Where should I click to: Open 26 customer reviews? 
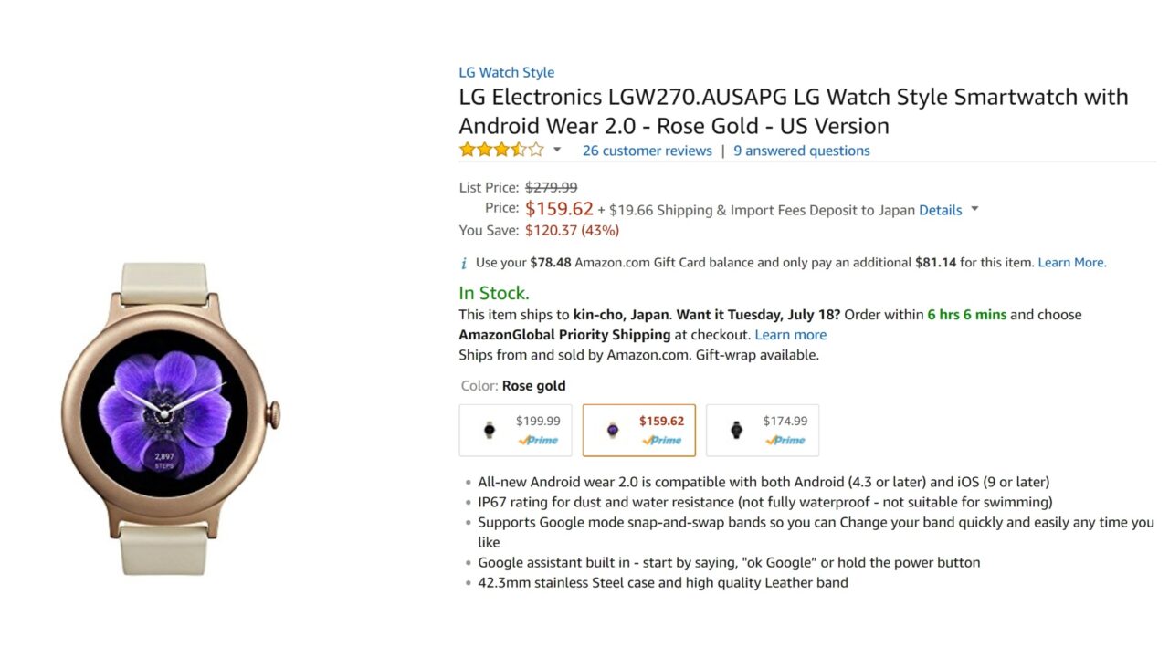tap(648, 151)
